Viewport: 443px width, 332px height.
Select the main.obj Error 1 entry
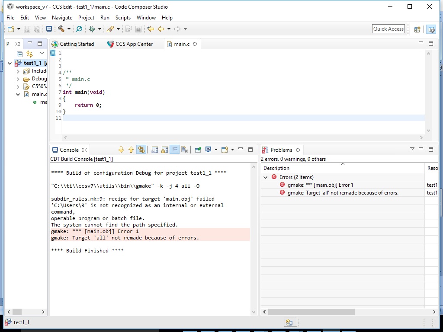(321, 185)
